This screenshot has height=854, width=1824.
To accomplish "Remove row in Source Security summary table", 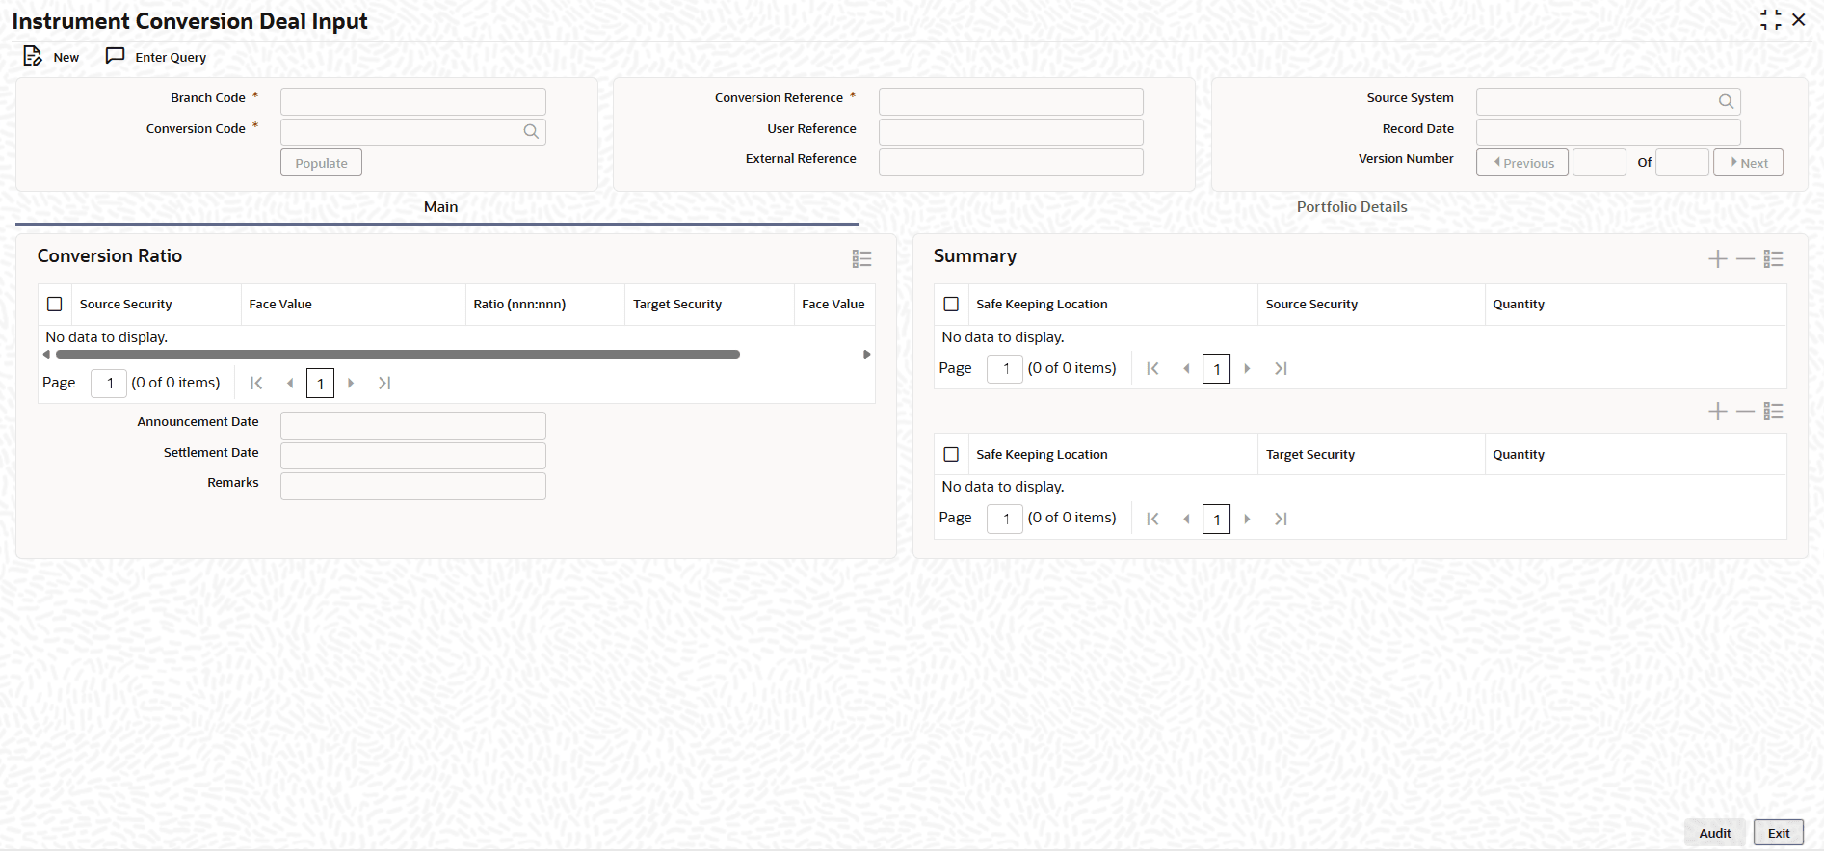I will [1745, 259].
